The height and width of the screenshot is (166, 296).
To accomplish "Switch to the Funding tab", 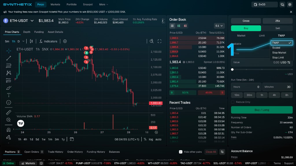I will pos(39,32).
